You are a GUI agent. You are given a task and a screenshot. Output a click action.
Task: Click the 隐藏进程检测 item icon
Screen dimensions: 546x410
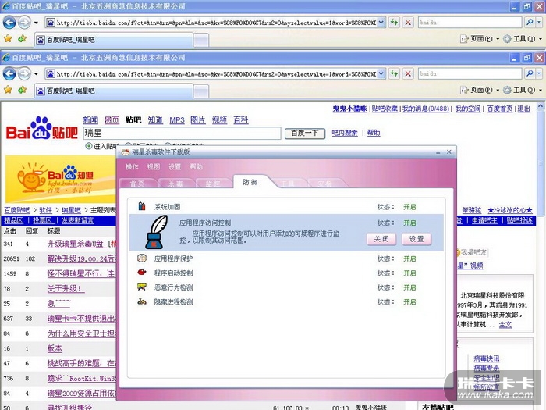142,301
